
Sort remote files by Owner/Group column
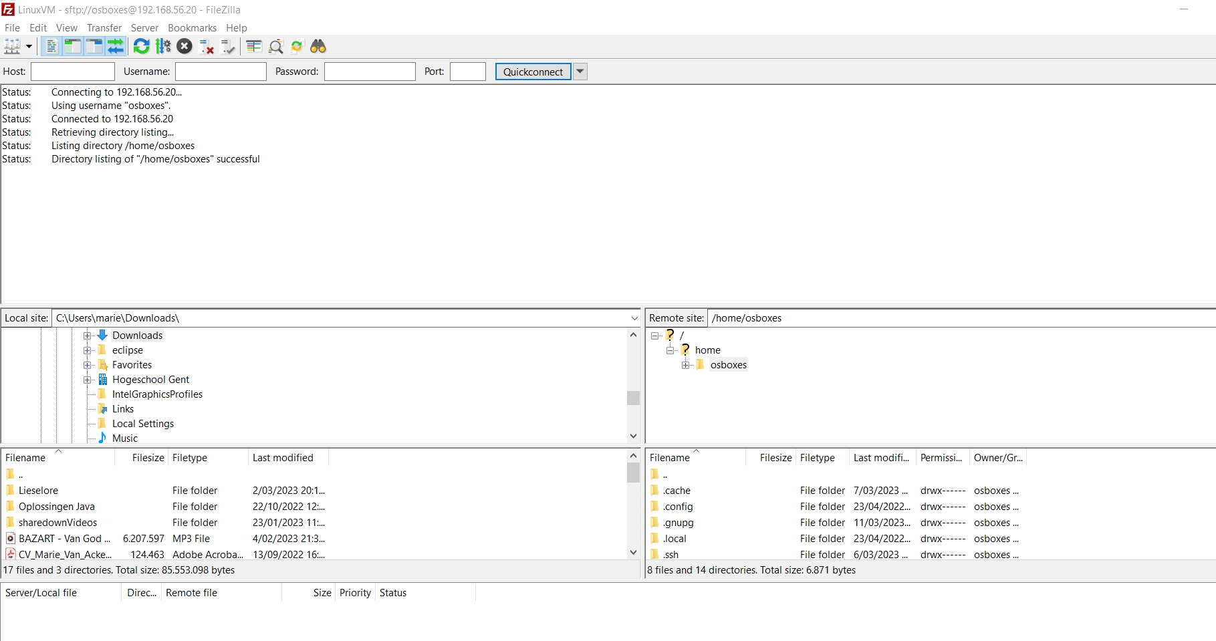(x=998, y=458)
